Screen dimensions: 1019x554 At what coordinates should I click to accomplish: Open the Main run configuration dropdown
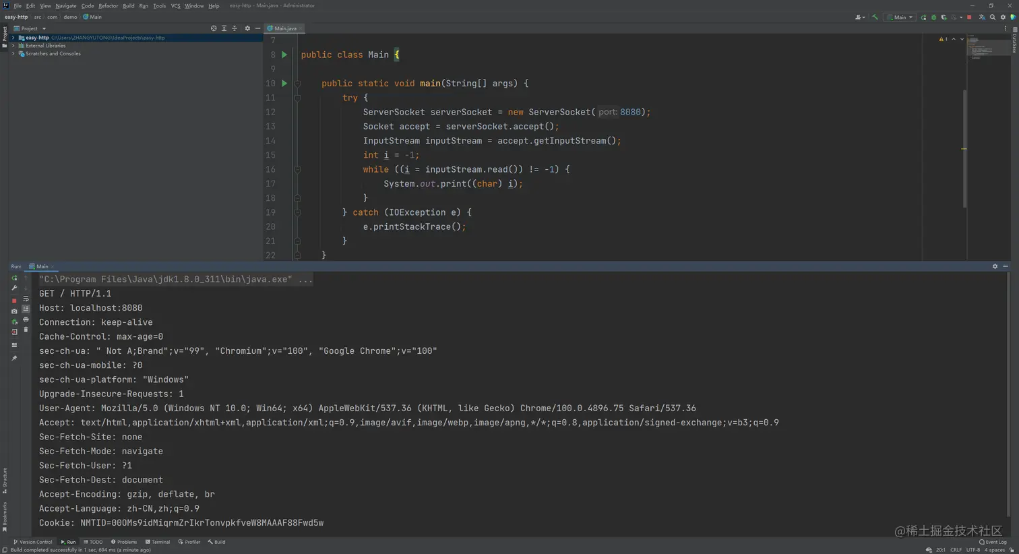click(900, 18)
